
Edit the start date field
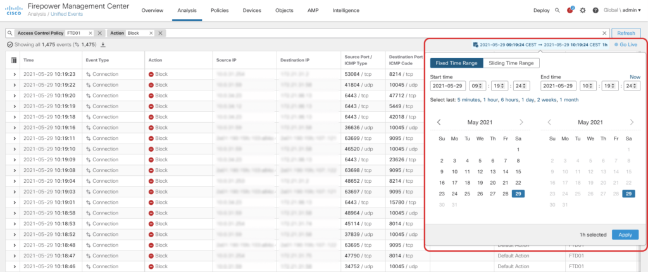tap(448, 86)
